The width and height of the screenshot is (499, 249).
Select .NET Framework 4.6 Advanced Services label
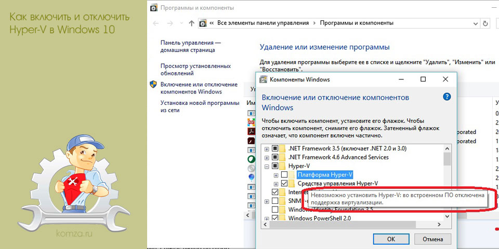[338, 157]
